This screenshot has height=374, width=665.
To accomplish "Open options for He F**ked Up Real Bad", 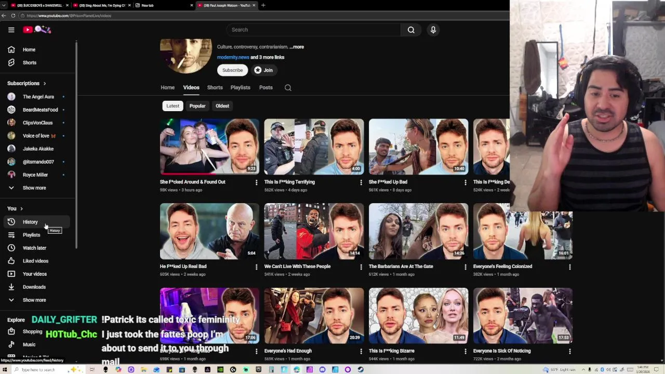I will pyautogui.click(x=256, y=266).
